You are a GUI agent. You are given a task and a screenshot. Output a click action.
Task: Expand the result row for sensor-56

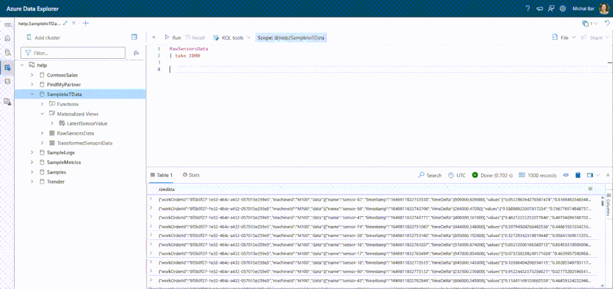pyautogui.click(x=151, y=208)
